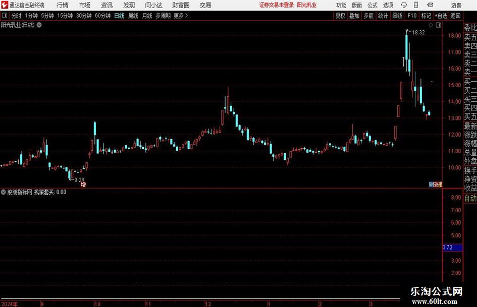
Task: Click the 证券交易未登录 login link
Action: [x=277, y=5]
